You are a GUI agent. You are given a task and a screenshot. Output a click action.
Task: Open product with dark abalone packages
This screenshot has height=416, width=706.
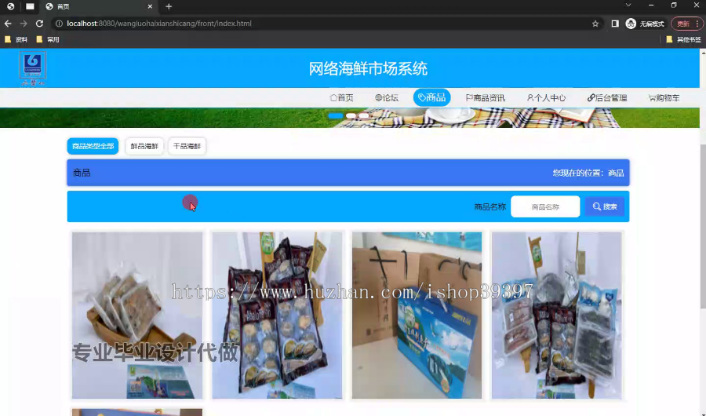pyautogui.click(x=277, y=315)
